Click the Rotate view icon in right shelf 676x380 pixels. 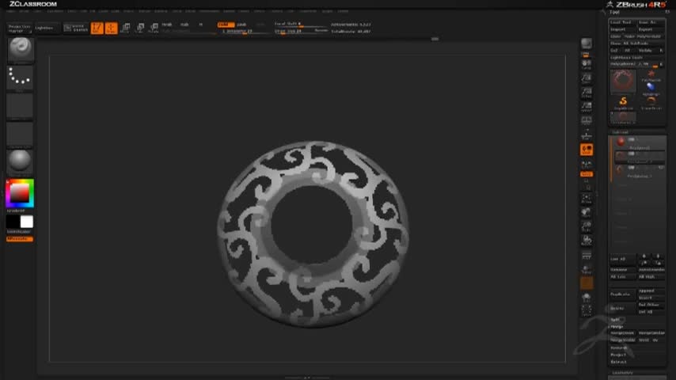coord(587,241)
